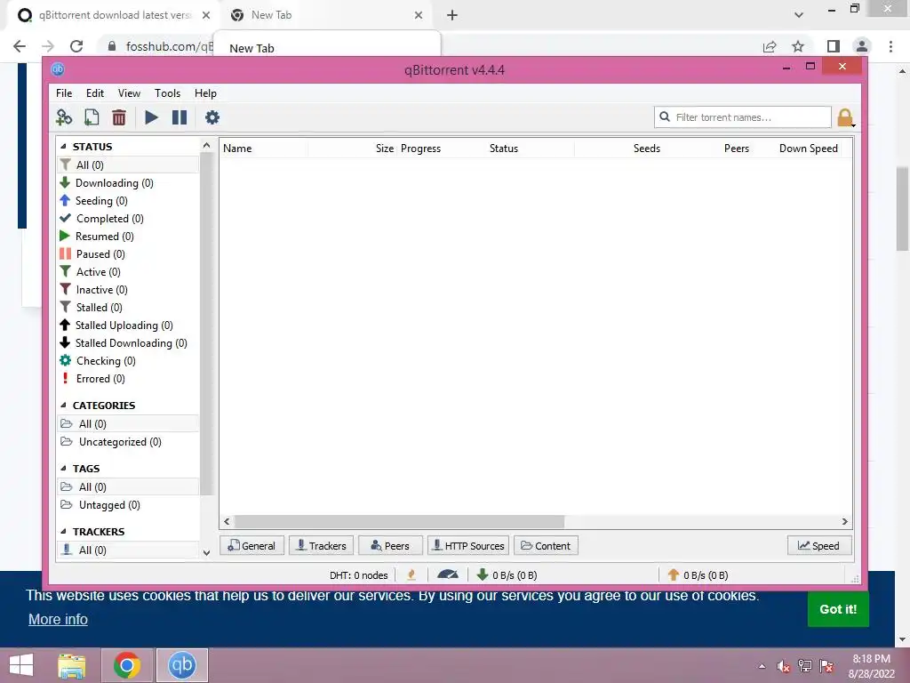Open a new Chrome tab with plus
This screenshot has width=910, height=683.
(452, 16)
